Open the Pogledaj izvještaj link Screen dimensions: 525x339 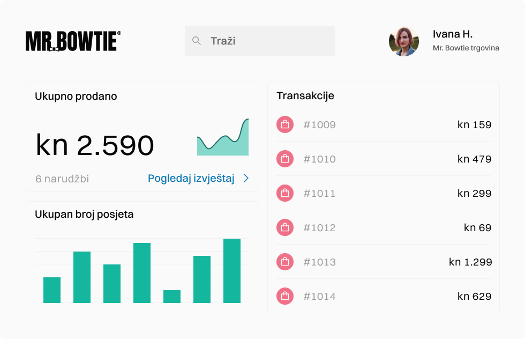191,179
